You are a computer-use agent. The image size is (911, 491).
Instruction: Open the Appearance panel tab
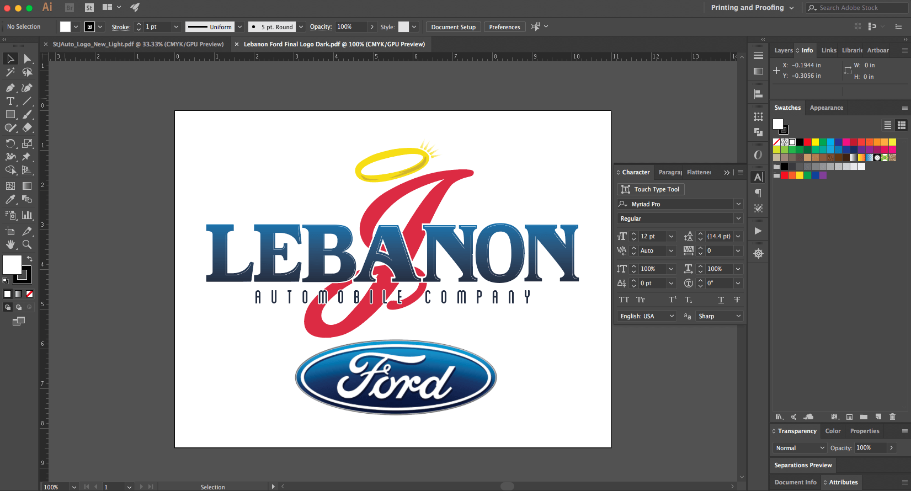[826, 108]
